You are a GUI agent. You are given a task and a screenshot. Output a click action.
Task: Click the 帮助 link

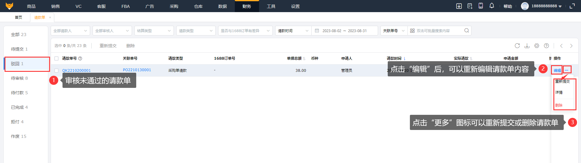point(508,6)
